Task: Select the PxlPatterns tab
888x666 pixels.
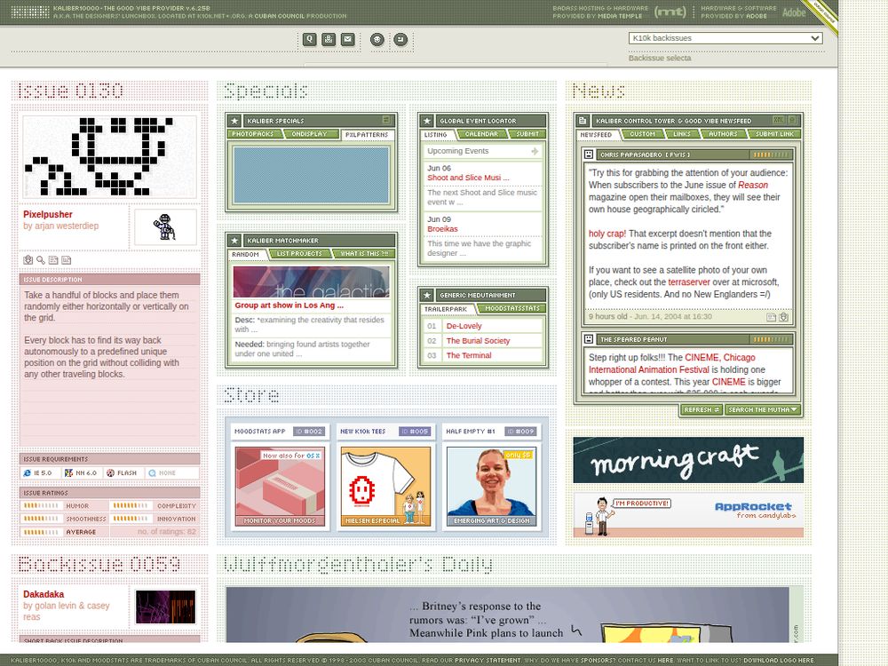Action: pos(367,134)
